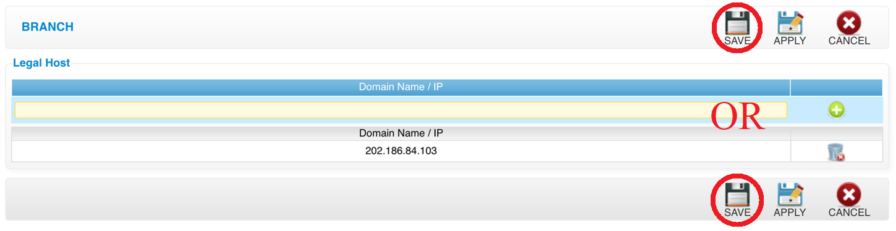Click the red X CANCEL icon at bottom
This screenshot has height=231, width=896.
pyautogui.click(x=849, y=195)
